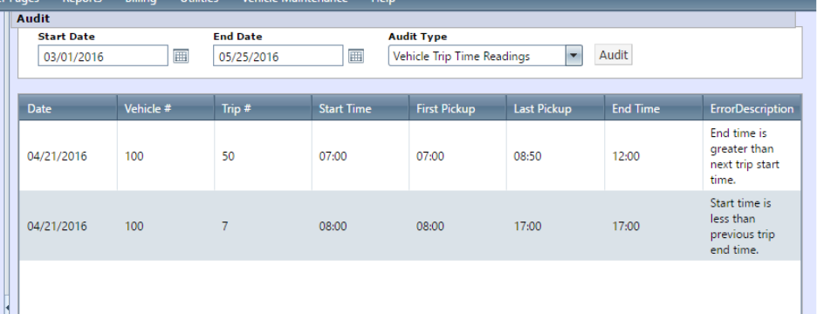Sort by the First Pickup column header

[458, 108]
